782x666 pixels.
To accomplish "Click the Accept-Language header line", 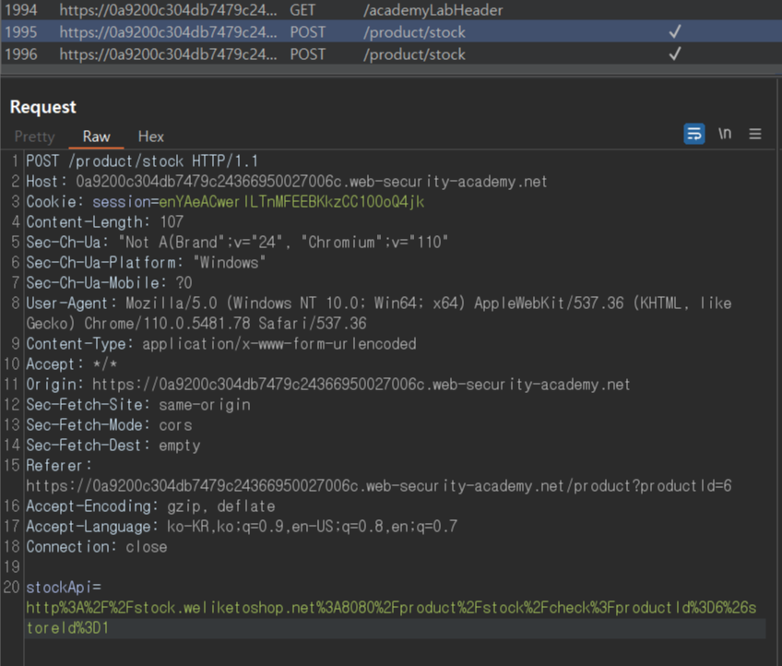I will pyautogui.click(x=242, y=527).
